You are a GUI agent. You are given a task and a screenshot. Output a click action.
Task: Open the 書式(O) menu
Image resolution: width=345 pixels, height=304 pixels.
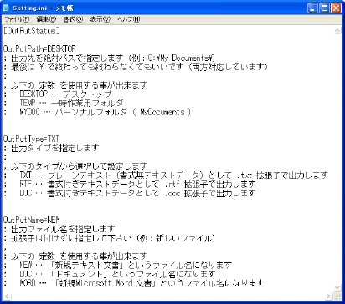[73, 19]
